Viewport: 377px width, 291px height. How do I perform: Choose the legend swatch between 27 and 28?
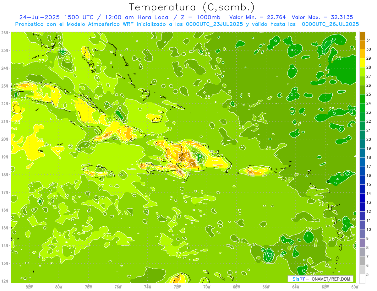coord(362,72)
